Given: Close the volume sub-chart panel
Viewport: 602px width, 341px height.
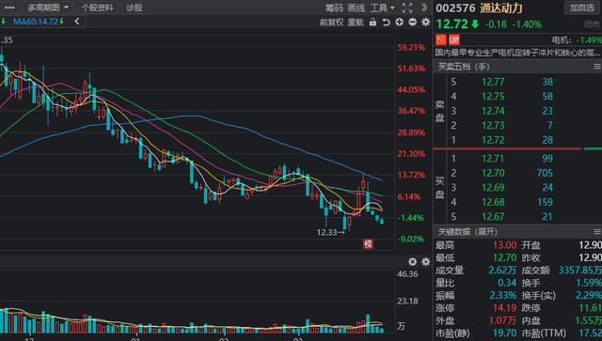Looking at the screenshot, I should [412, 261].
